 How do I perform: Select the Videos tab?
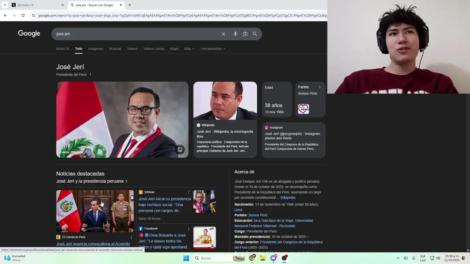pos(132,49)
